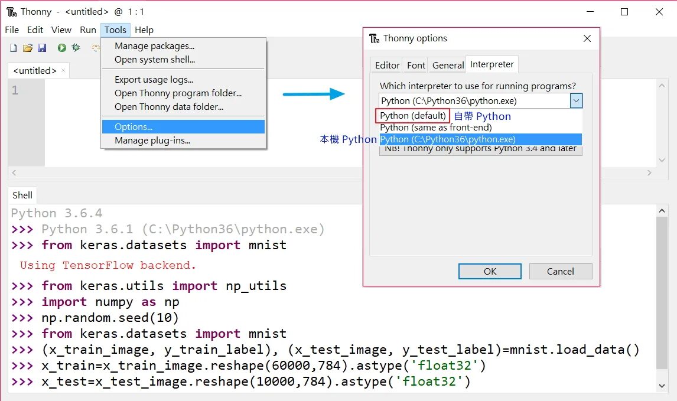
Task: Save the script with the floppy icon
Action: coord(42,48)
